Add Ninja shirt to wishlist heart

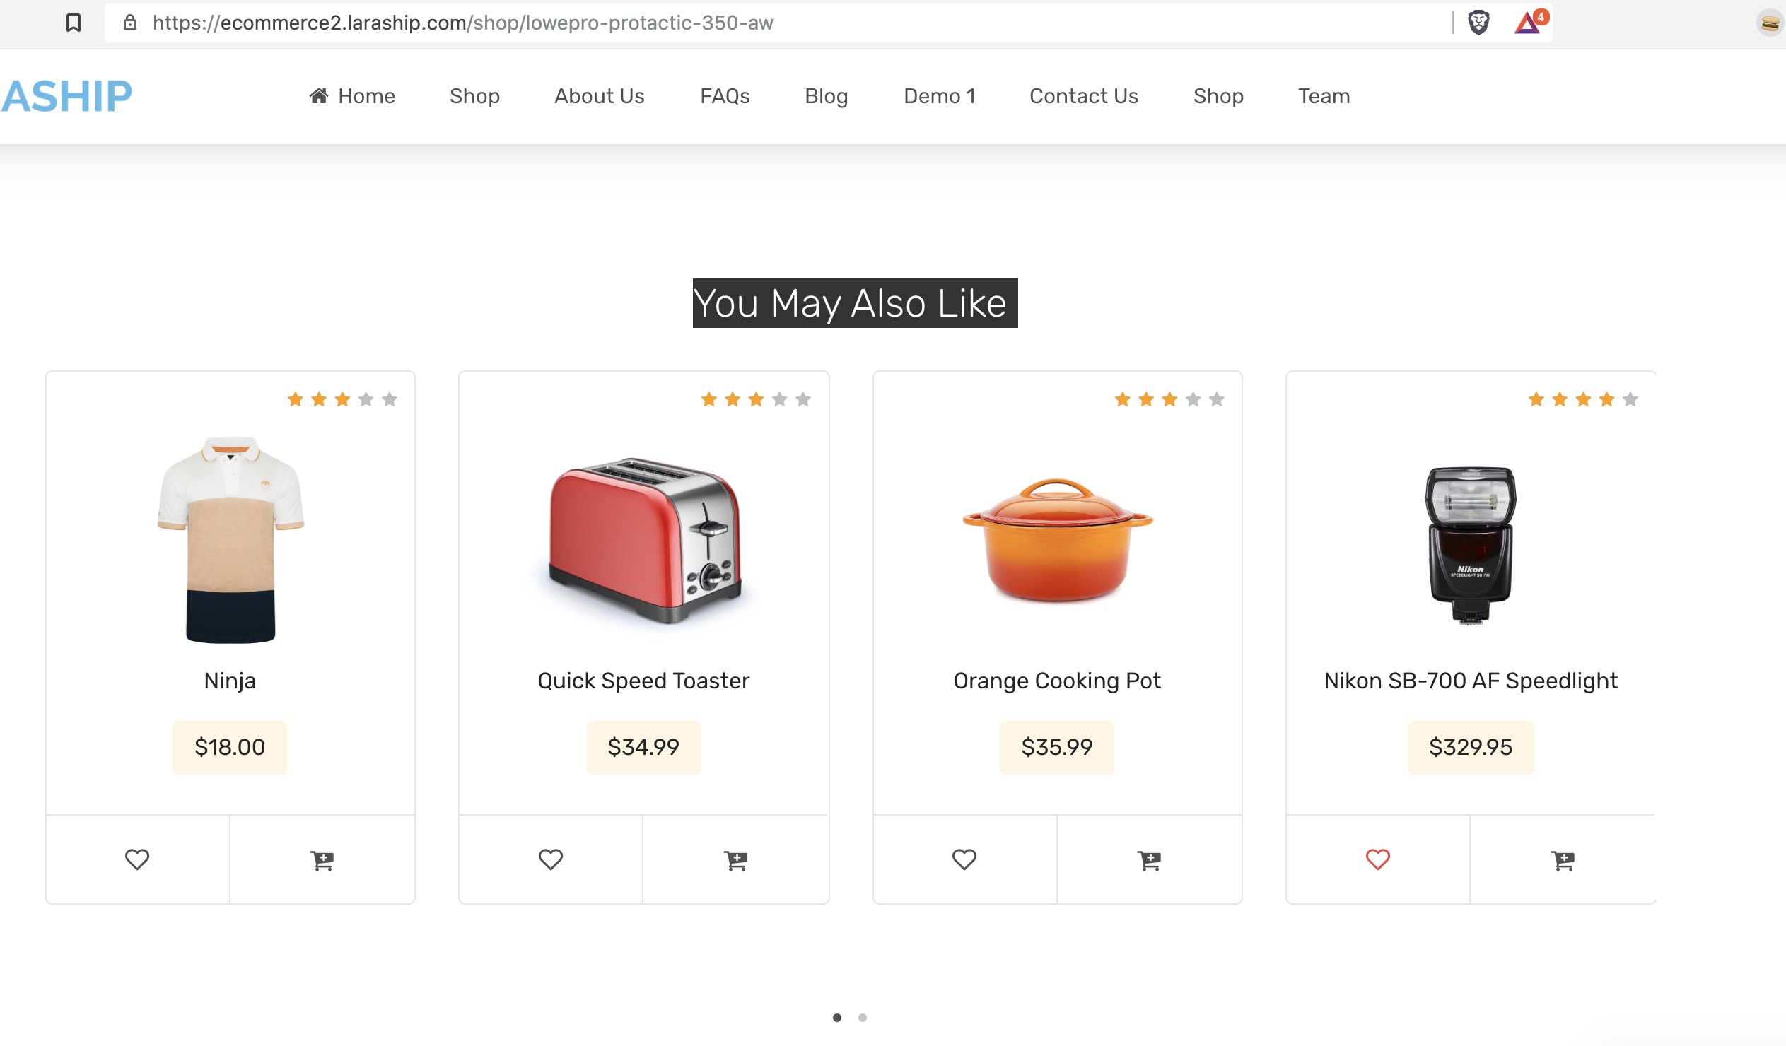[x=137, y=859]
